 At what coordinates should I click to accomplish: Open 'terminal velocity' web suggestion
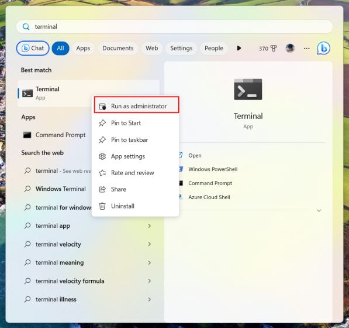[88, 244]
